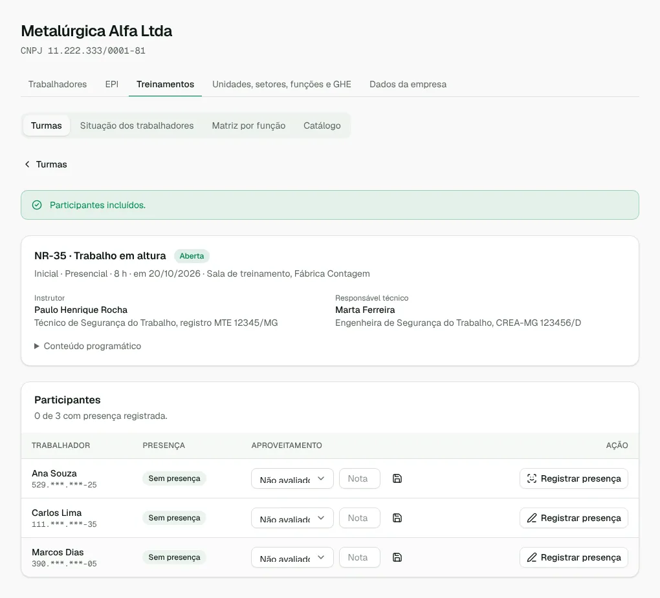Go to the Dados da empresa tab

pyautogui.click(x=408, y=84)
